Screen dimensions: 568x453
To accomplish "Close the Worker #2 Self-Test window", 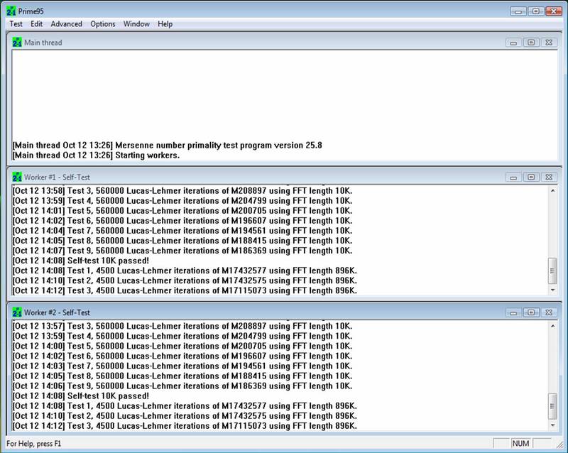I will click(547, 312).
